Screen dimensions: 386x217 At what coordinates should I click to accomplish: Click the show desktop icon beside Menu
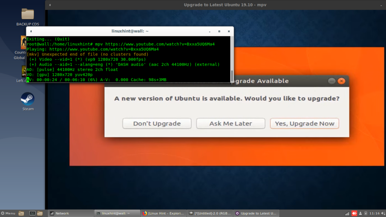tap(21, 213)
